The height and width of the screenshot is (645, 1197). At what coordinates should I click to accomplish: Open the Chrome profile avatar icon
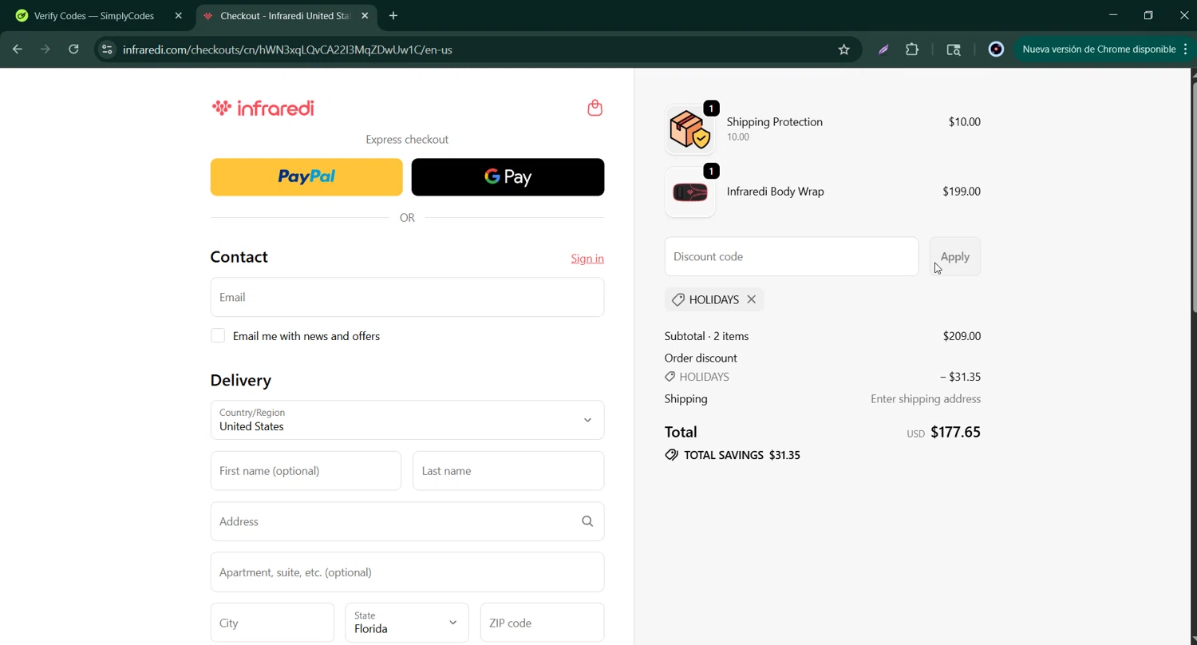click(x=996, y=49)
